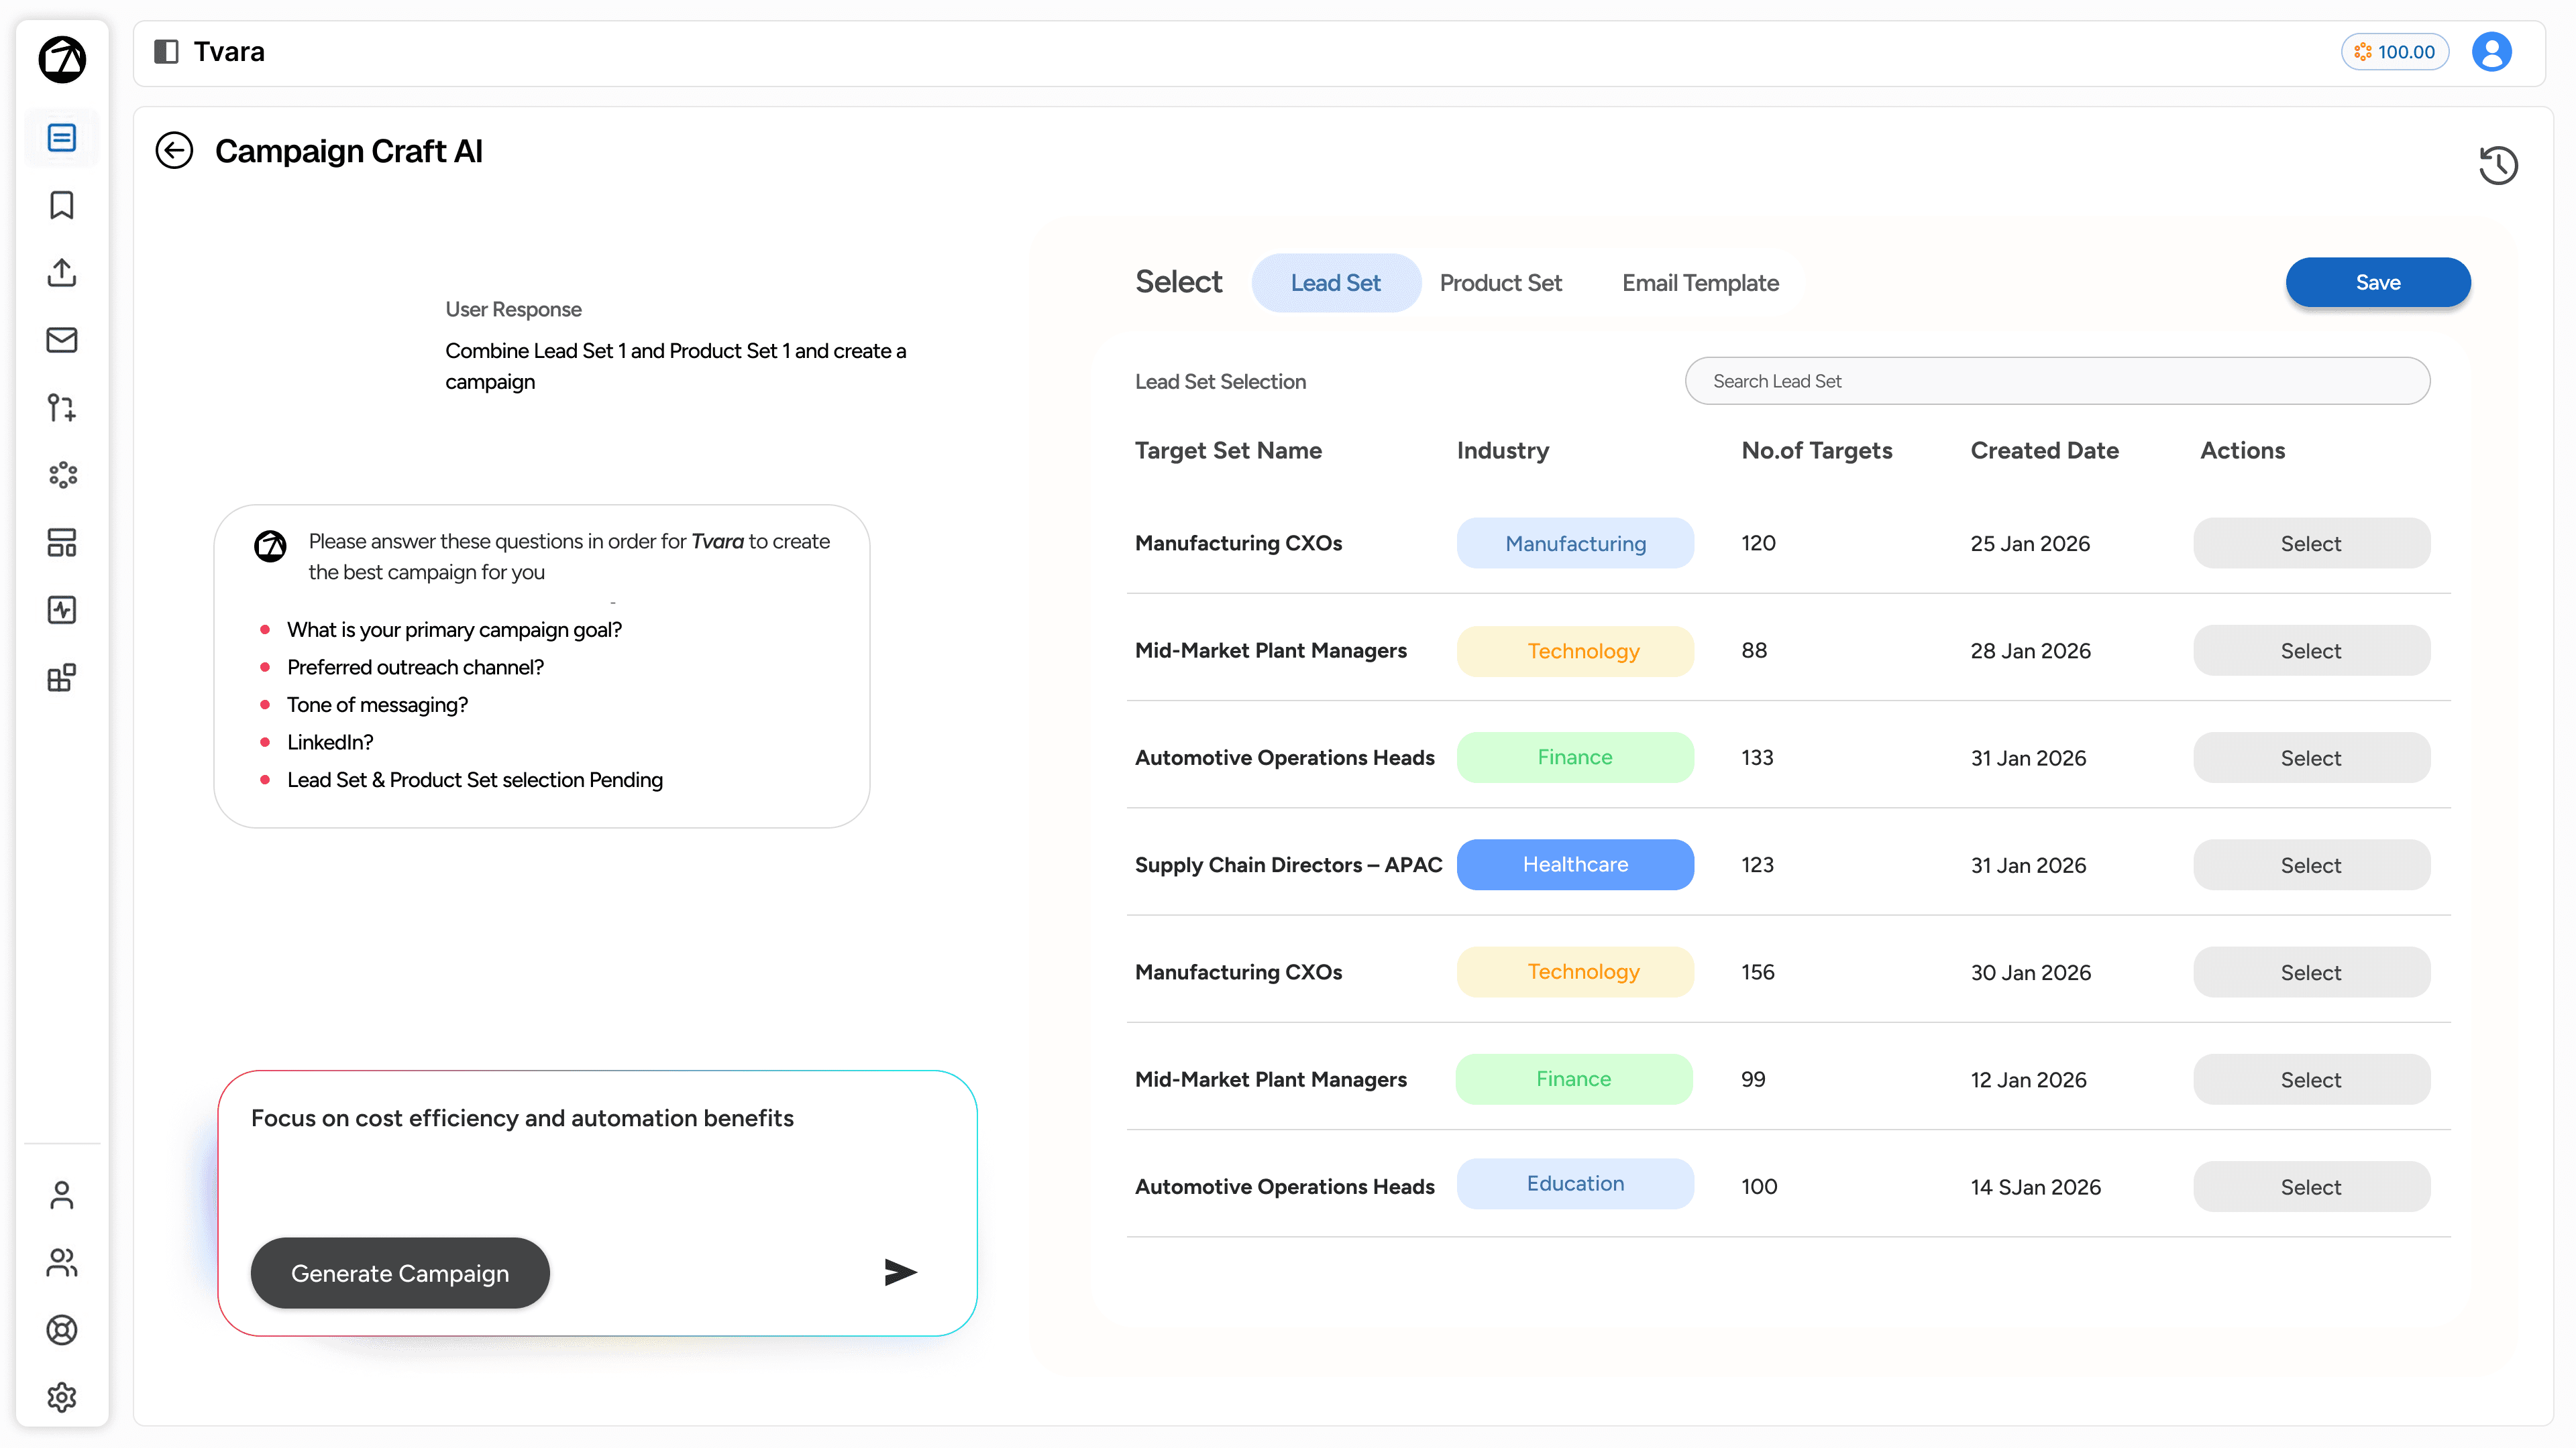Image resolution: width=2576 pixels, height=1448 pixels.
Task: Click the help lifebuoy icon in the sidebar
Action: [x=62, y=1329]
